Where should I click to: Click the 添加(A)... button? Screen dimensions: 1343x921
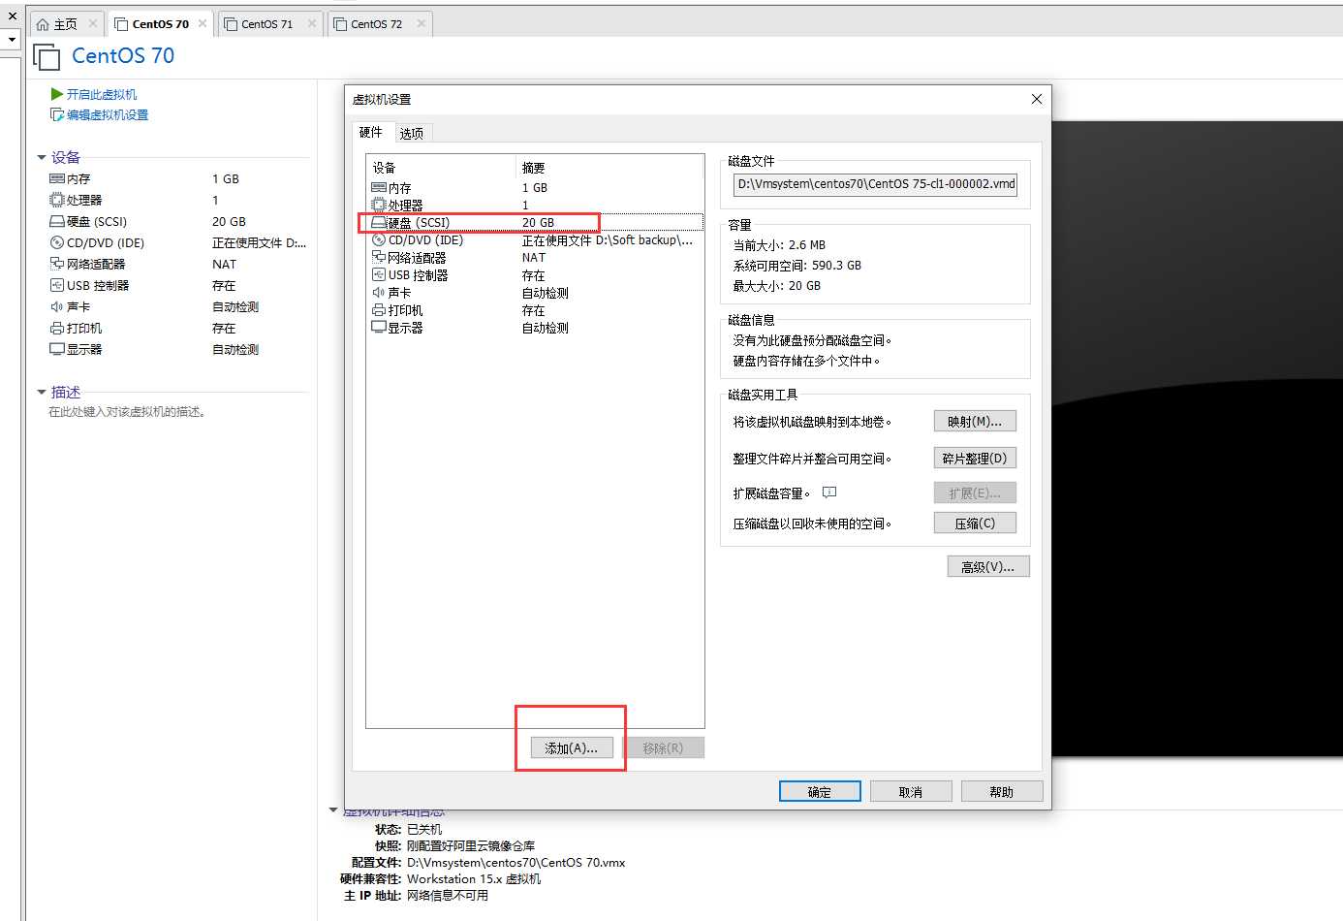click(571, 747)
